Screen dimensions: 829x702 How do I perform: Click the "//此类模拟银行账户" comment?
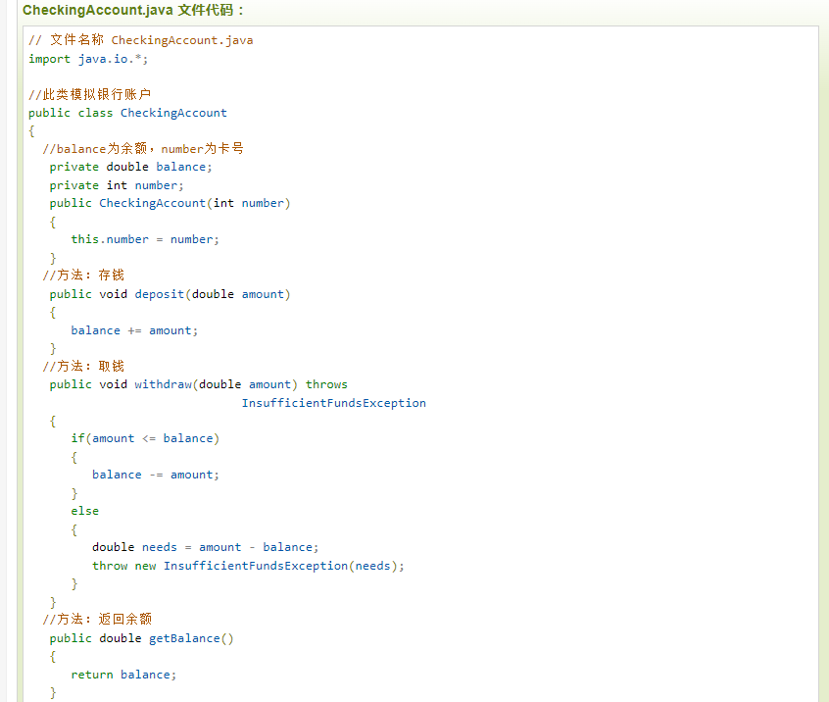tap(89, 95)
